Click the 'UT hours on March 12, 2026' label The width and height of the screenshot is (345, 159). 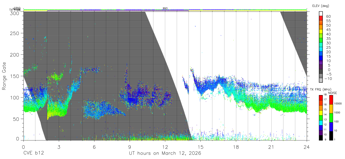pos(165,153)
